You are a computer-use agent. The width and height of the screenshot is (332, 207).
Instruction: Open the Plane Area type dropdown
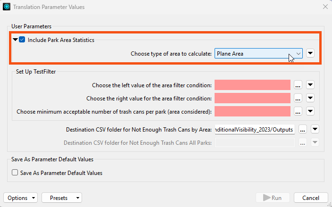[x=258, y=53]
